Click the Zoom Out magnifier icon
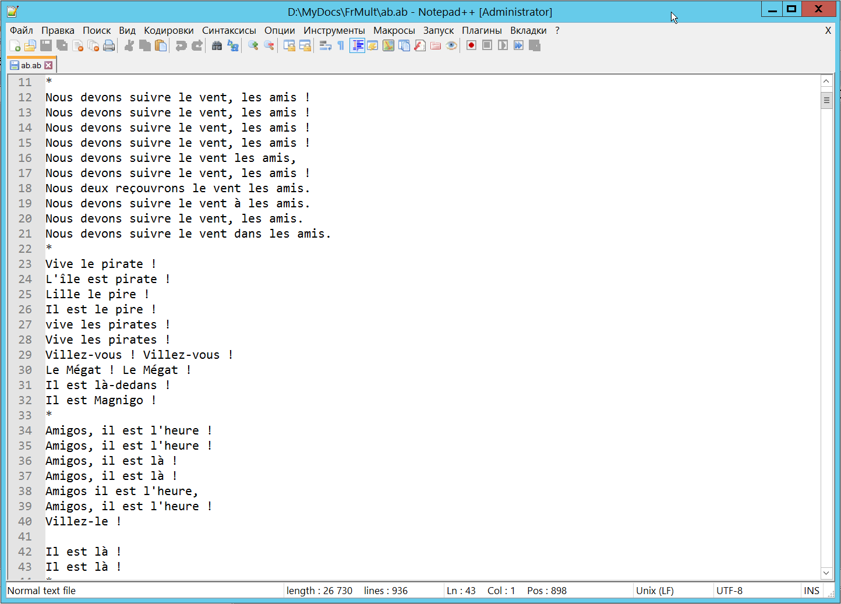The height and width of the screenshot is (604, 841). tap(268, 46)
